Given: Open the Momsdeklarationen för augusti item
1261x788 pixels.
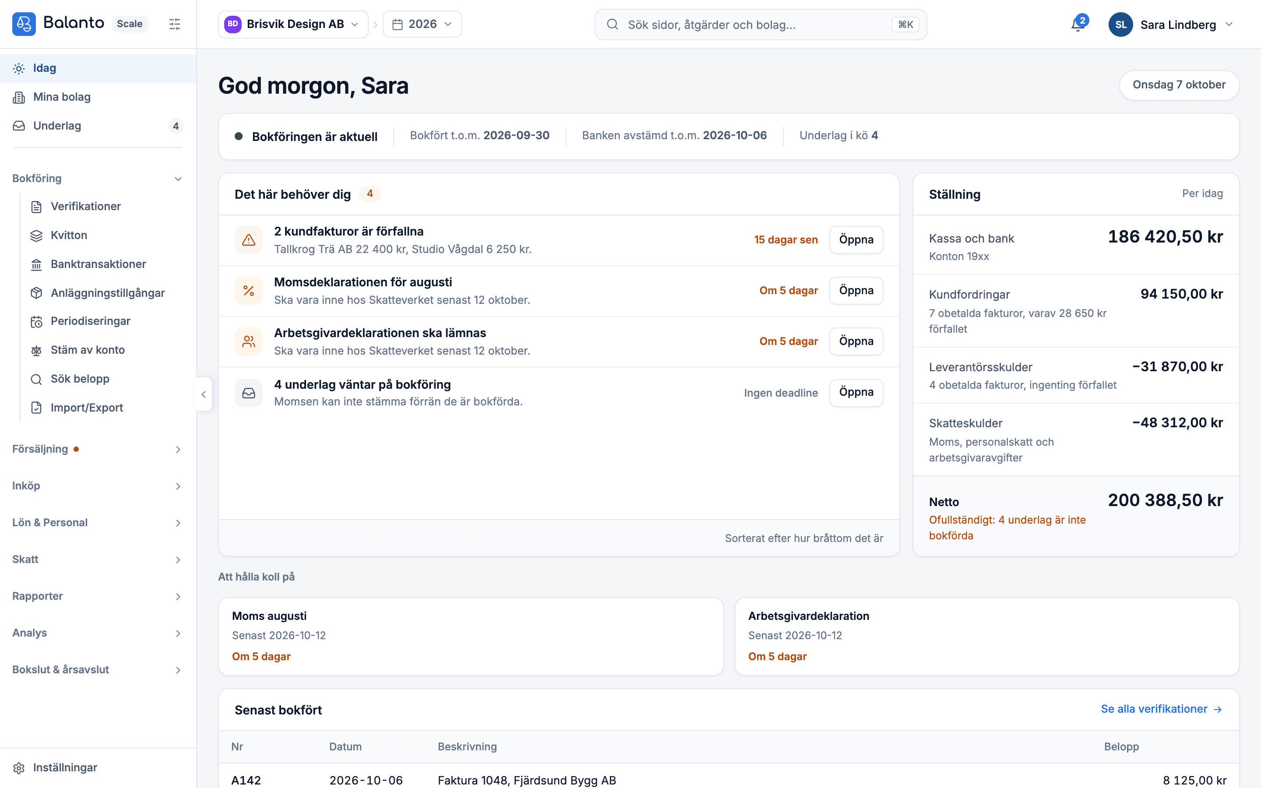Looking at the screenshot, I should coord(856,291).
